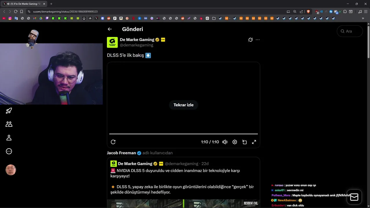Open Brave Shields lion icon
This screenshot has height=208, width=370.
tap(308, 12)
